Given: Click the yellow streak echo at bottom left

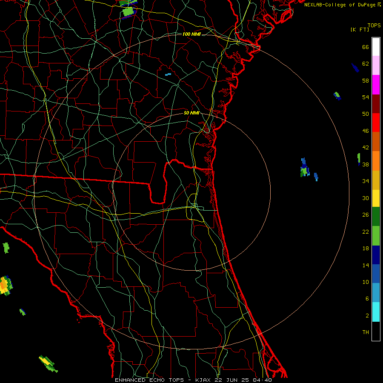Looking at the screenshot, I should (48, 364).
